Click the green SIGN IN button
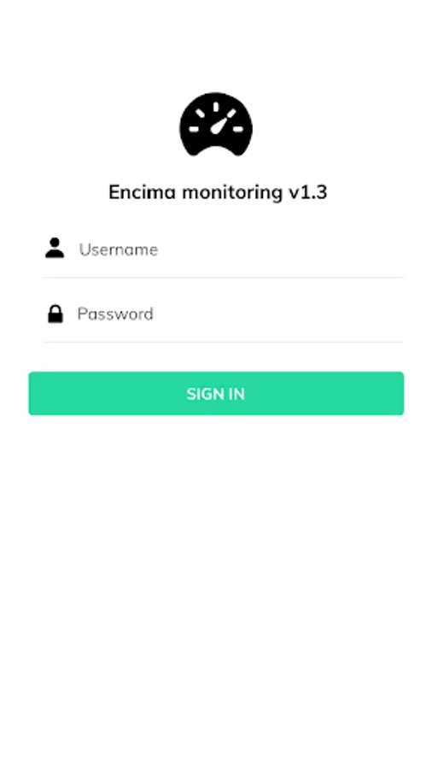 click(x=216, y=393)
